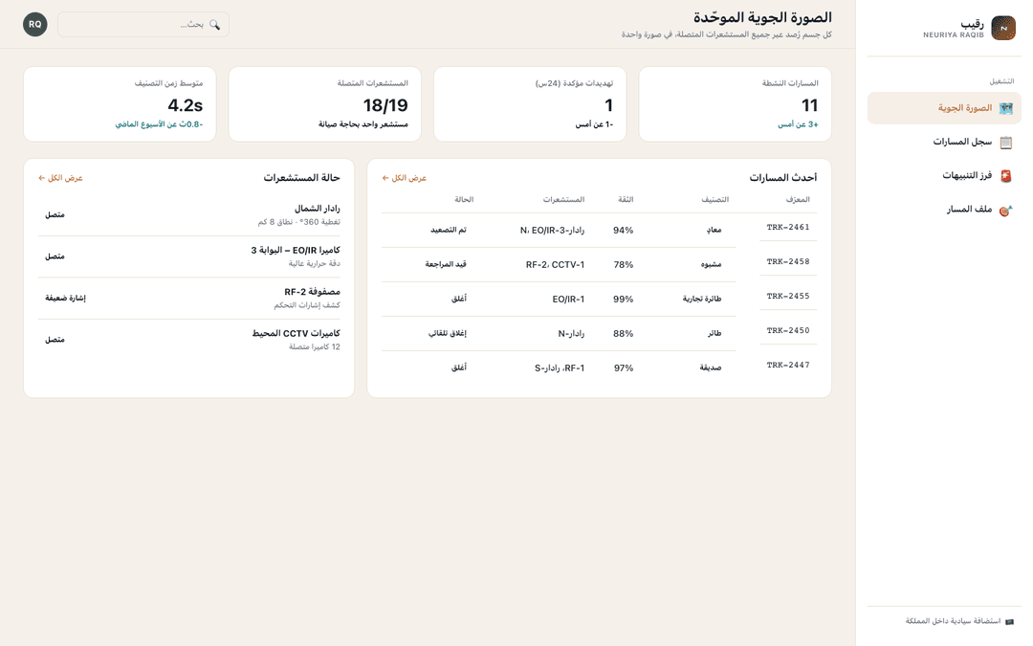Open سجل المسارات from the sidebar

[944, 142]
